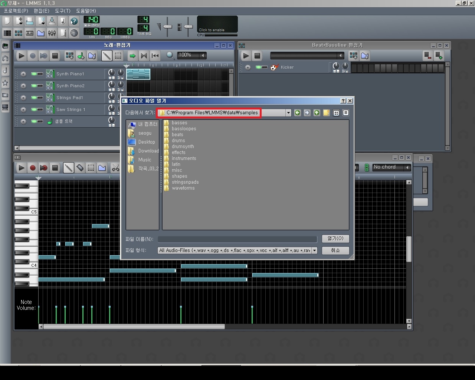Show the Piano Roll via main toolbar

[x=29, y=33]
